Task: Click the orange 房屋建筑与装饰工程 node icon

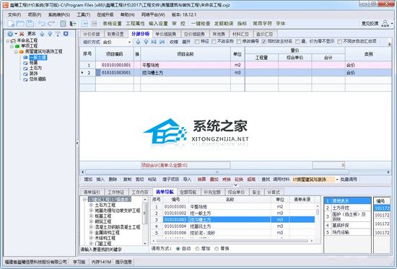Action: 22,52
